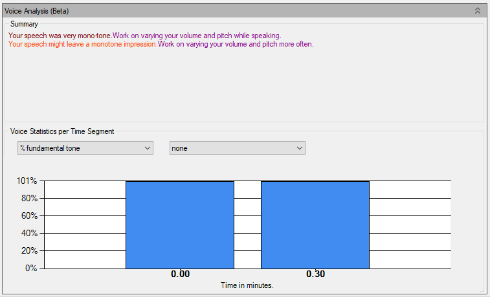Click the 20% axis label

(28, 251)
